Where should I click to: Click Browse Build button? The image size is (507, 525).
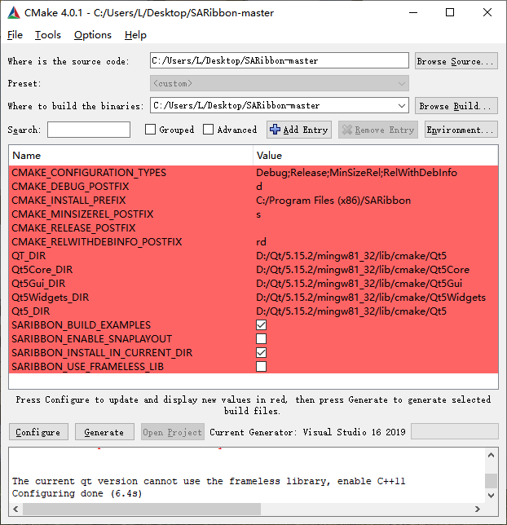tap(456, 106)
